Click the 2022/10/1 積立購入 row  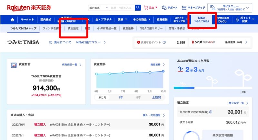point(88,125)
